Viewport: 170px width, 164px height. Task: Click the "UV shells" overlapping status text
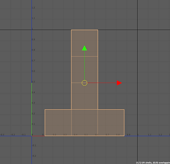153,163
